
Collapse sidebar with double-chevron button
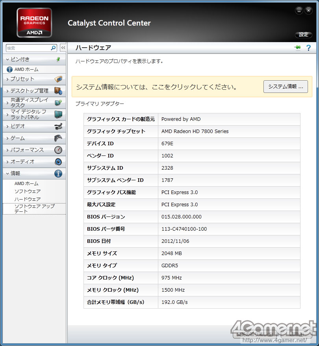pyautogui.click(x=63, y=48)
